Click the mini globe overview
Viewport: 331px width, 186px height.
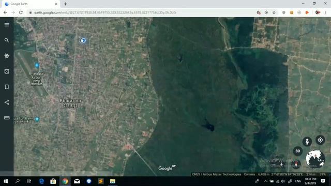pyautogui.click(x=315, y=159)
